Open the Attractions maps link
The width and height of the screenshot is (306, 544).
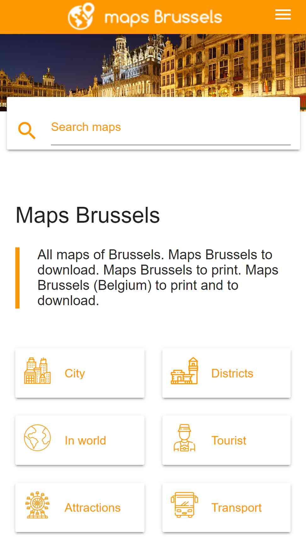point(80,507)
